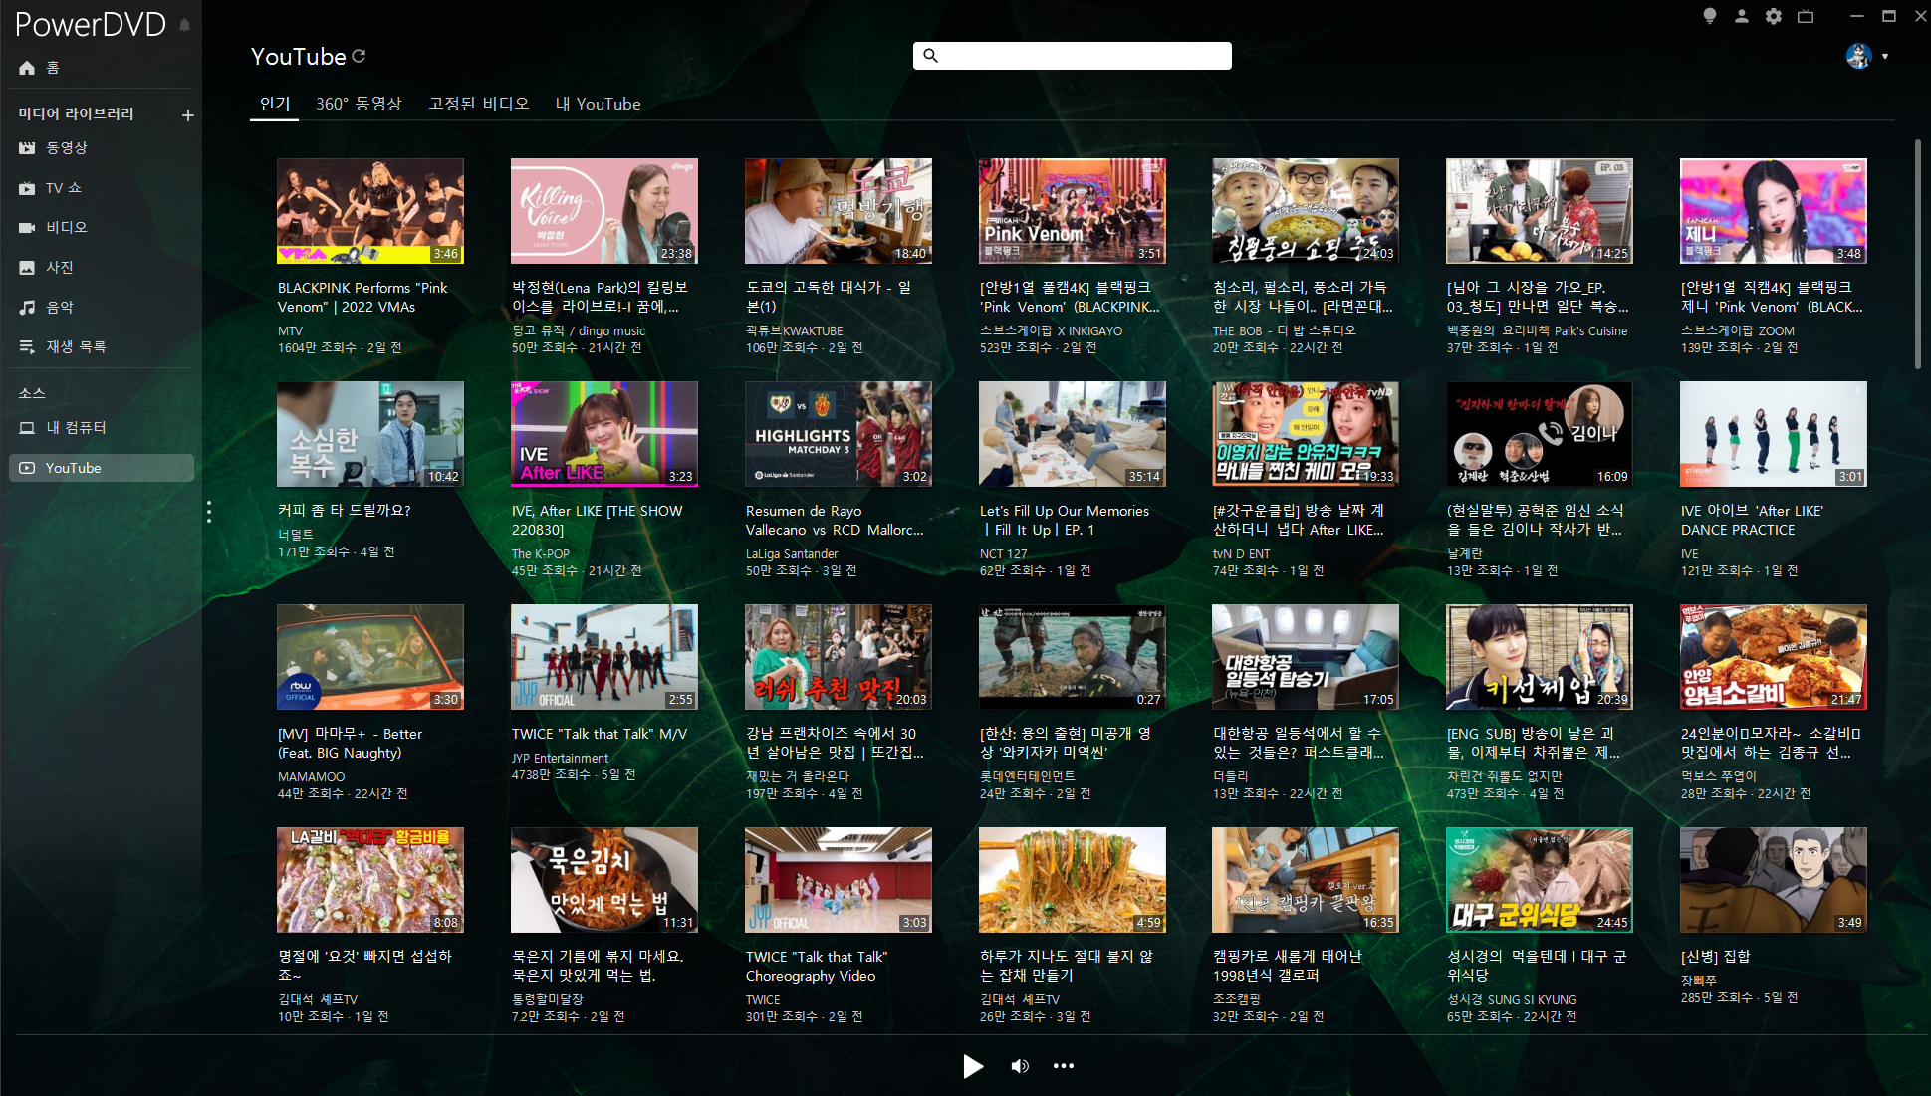The width and height of the screenshot is (1931, 1096).
Task: Click channel name "MTV"
Action: (290, 331)
